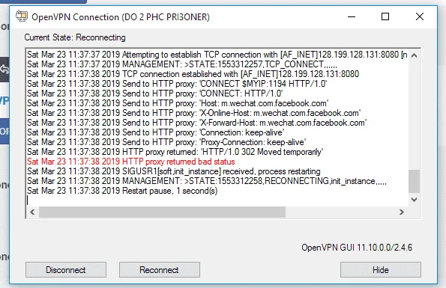Click the 'OpenVPN GUI 11.10.0.0/2.4.6' version text
The width and height of the screenshot is (446, 288).
tap(357, 248)
